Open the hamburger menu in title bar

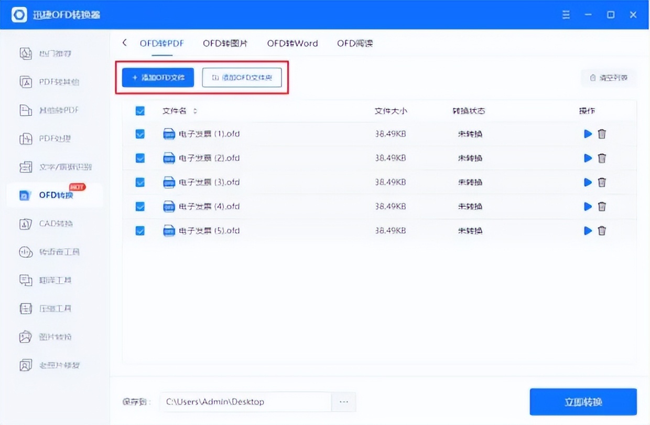pos(566,15)
